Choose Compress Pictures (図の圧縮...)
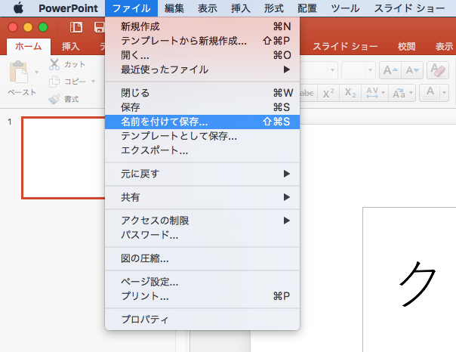The image size is (456, 352). click(x=202, y=258)
